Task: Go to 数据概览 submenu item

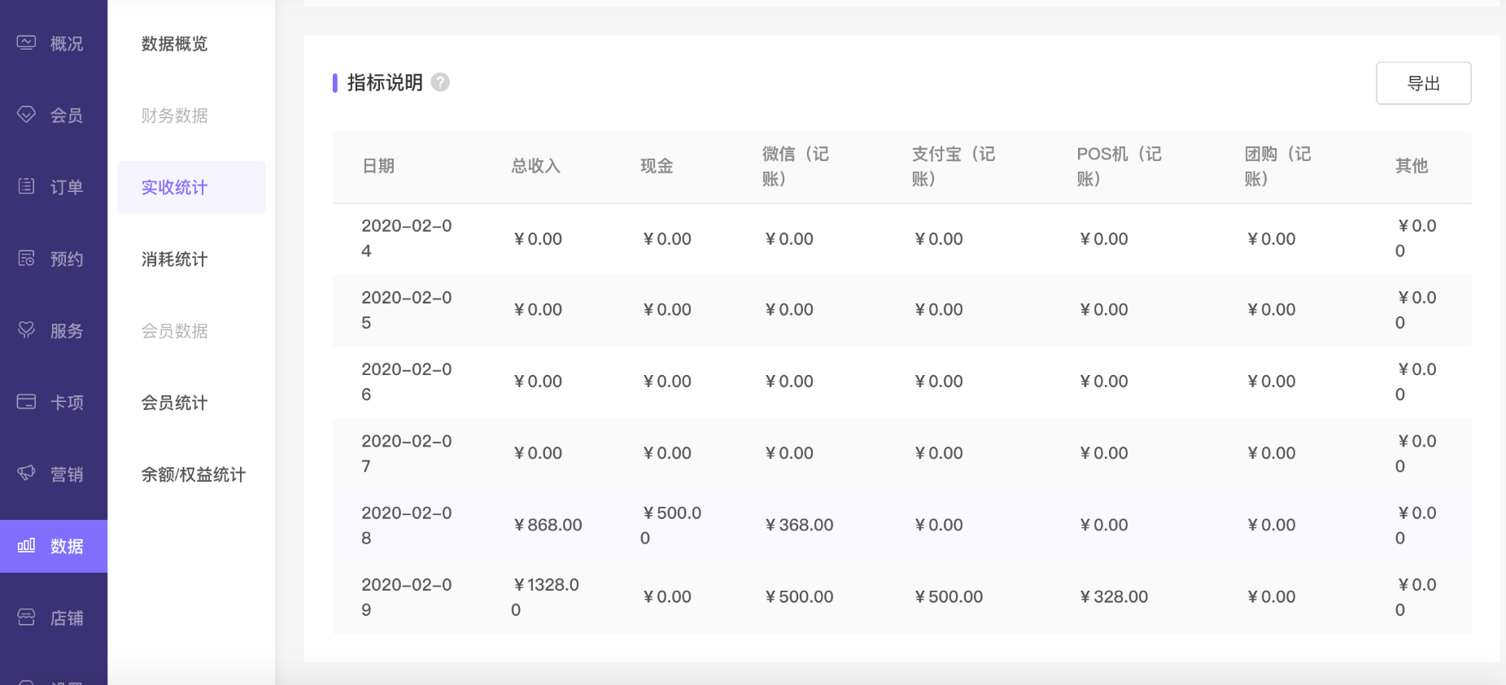Action: point(174,43)
